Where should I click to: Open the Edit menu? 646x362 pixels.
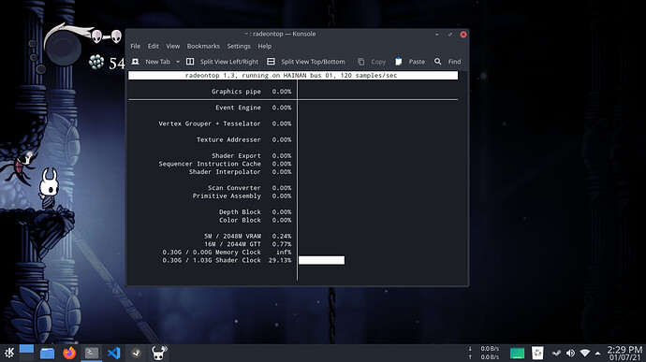154,46
